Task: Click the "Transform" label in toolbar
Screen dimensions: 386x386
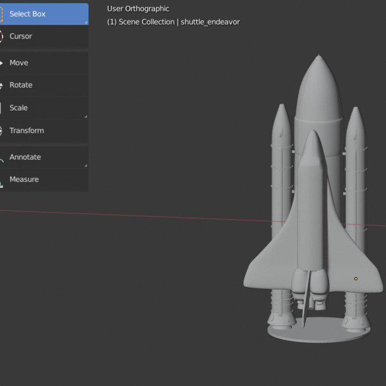Action: pyautogui.click(x=27, y=130)
